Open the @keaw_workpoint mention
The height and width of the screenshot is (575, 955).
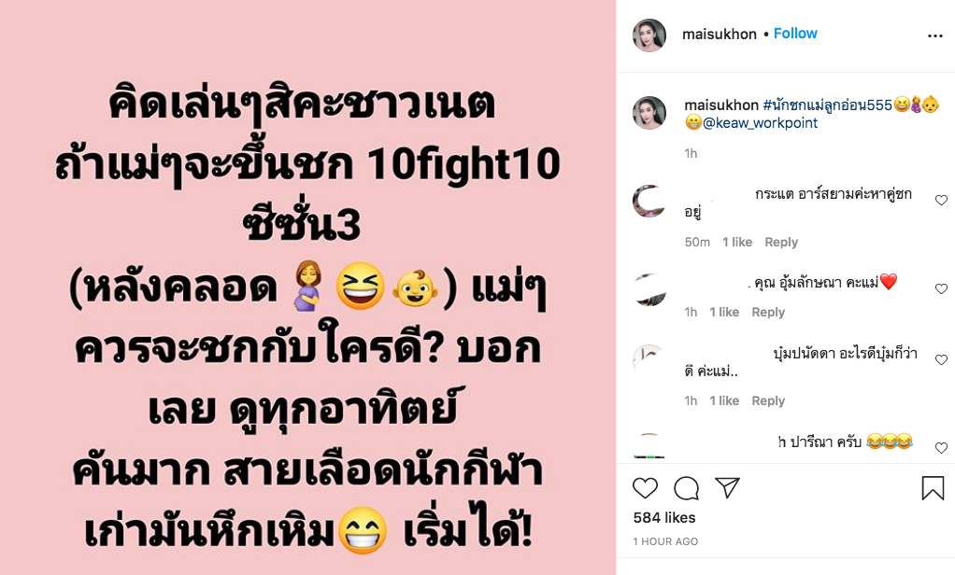tap(760, 123)
